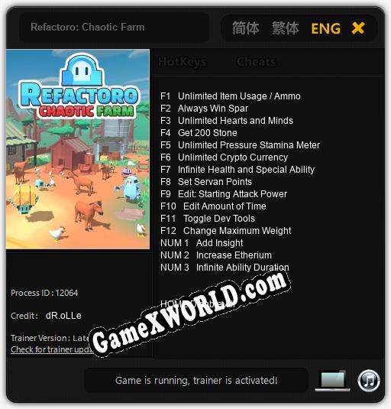Close the trainer with the yellow X
The image size is (391, 409).
pyautogui.click(x=358, y=28)
